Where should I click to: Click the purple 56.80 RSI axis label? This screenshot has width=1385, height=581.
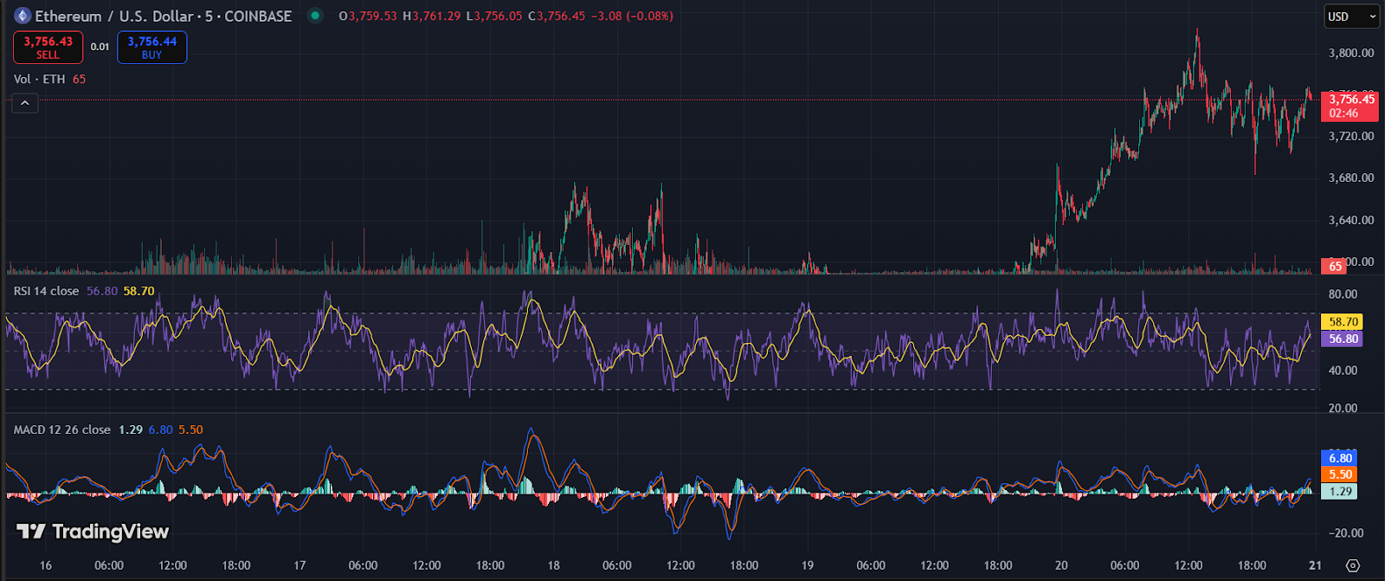pos(1342,339)
